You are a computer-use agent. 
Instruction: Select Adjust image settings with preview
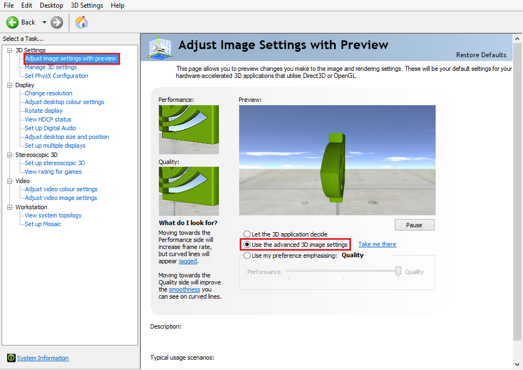70,58
